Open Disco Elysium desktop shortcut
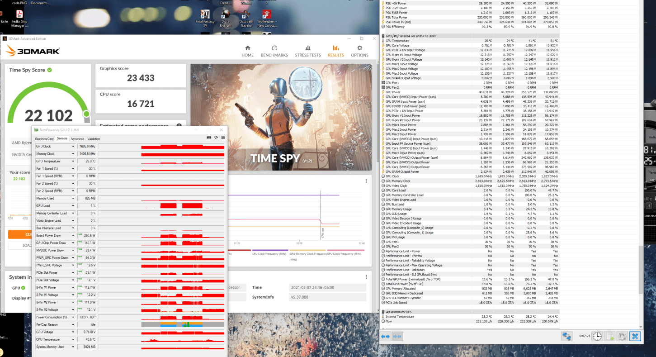Screen dimensions: 656x357 pos(225,19)
